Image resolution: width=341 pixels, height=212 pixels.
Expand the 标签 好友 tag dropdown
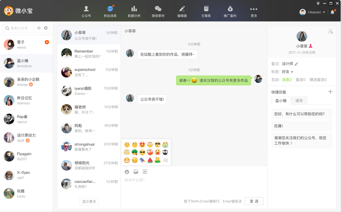[x=292, y=72]
